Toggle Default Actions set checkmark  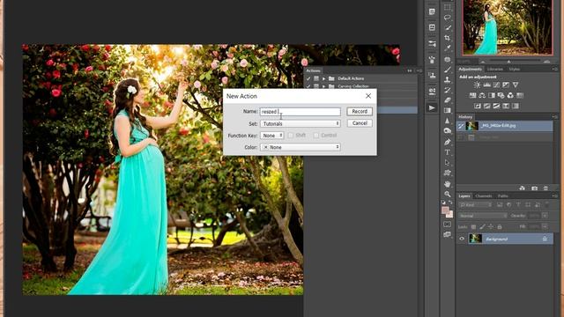coord(308,78)
